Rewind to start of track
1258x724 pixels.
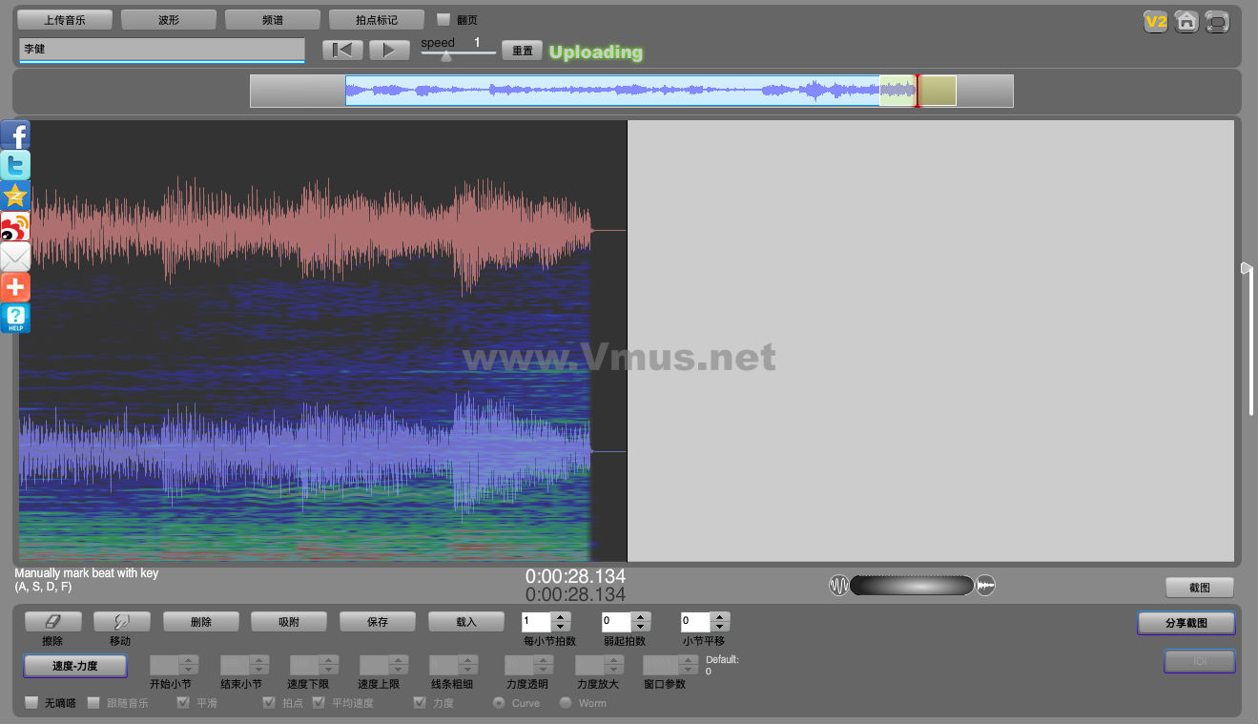click(342, 50)
